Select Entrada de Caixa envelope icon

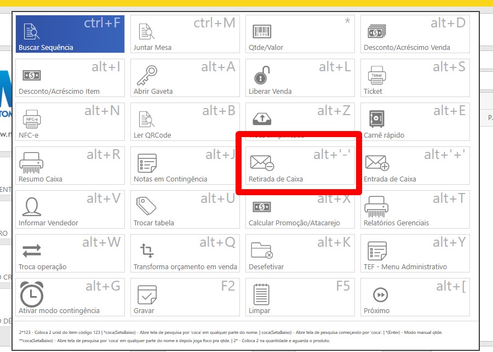[377, 163]
